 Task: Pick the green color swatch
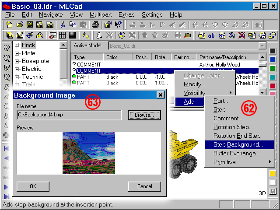point(273,69)
